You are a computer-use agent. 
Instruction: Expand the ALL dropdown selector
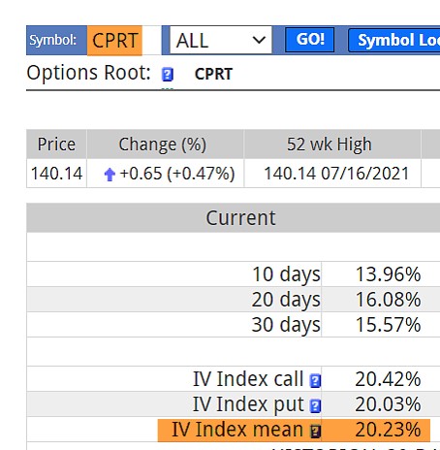pos(221,40)
